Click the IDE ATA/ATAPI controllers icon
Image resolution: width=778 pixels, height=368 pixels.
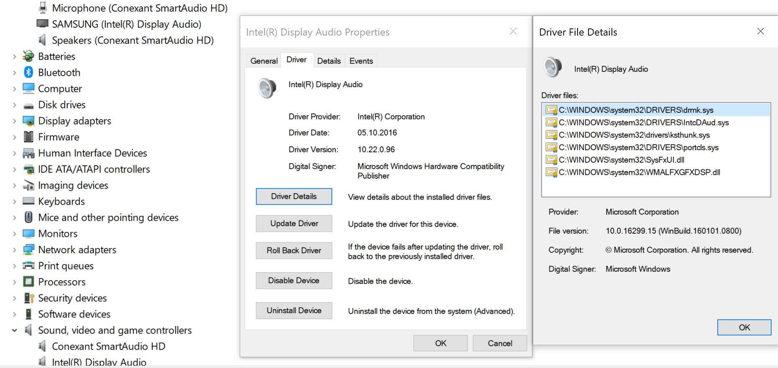pyautogui.click(x=28, y=169)
